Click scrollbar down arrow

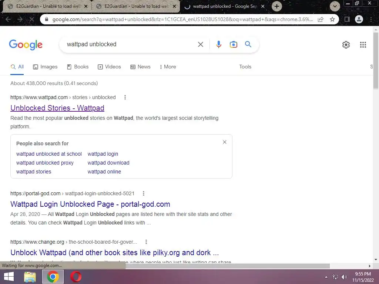click(376, 260)
